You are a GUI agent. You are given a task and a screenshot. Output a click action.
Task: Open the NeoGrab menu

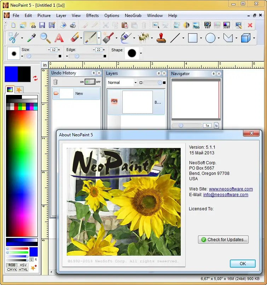[133, 16]
